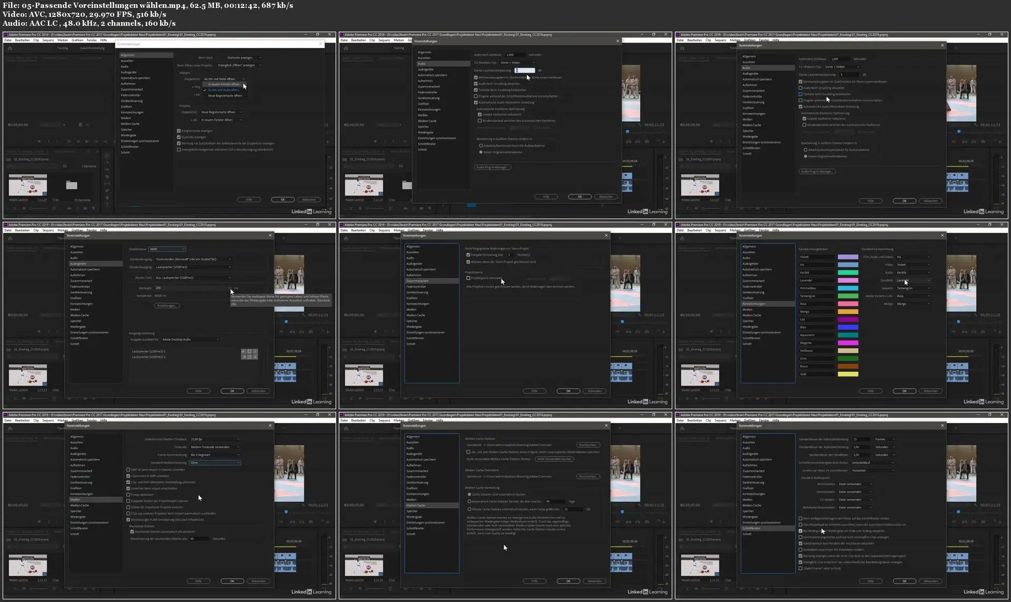The image size is (1011, 602).
Task: Select Cache-Dateien nicht automatisch löschen radio button
Action: (x=469, y=495)
